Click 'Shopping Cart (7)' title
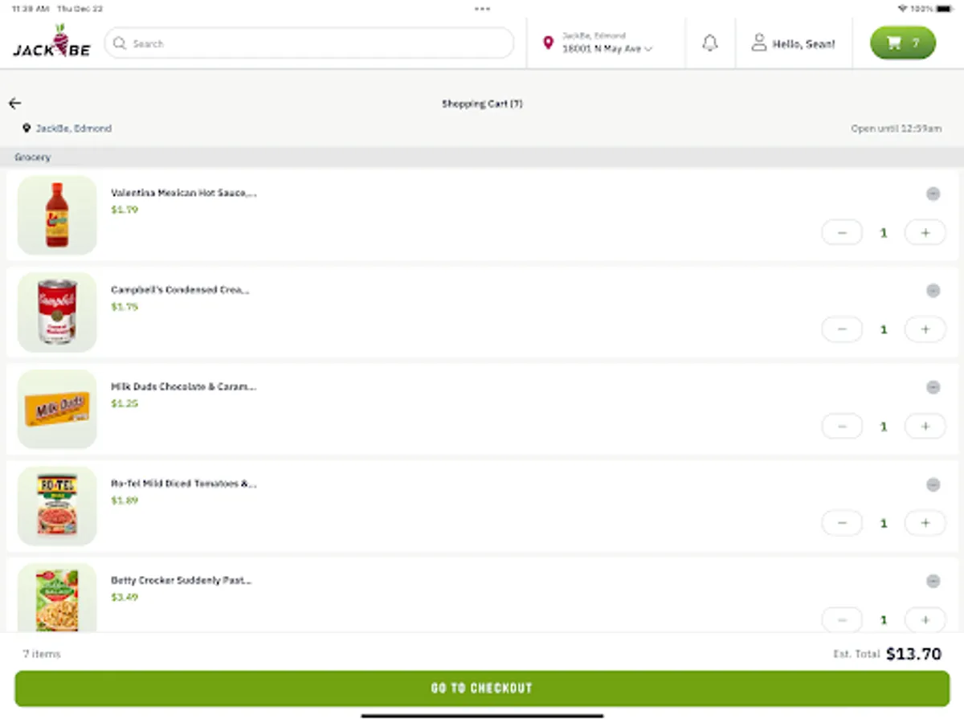This screenshot has height=723, width=964. pos(482,104)
